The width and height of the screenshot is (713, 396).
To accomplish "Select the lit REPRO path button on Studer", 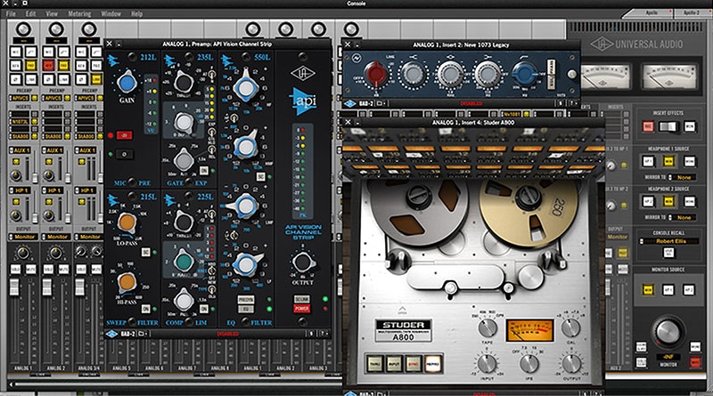I will tap(432, 364).
